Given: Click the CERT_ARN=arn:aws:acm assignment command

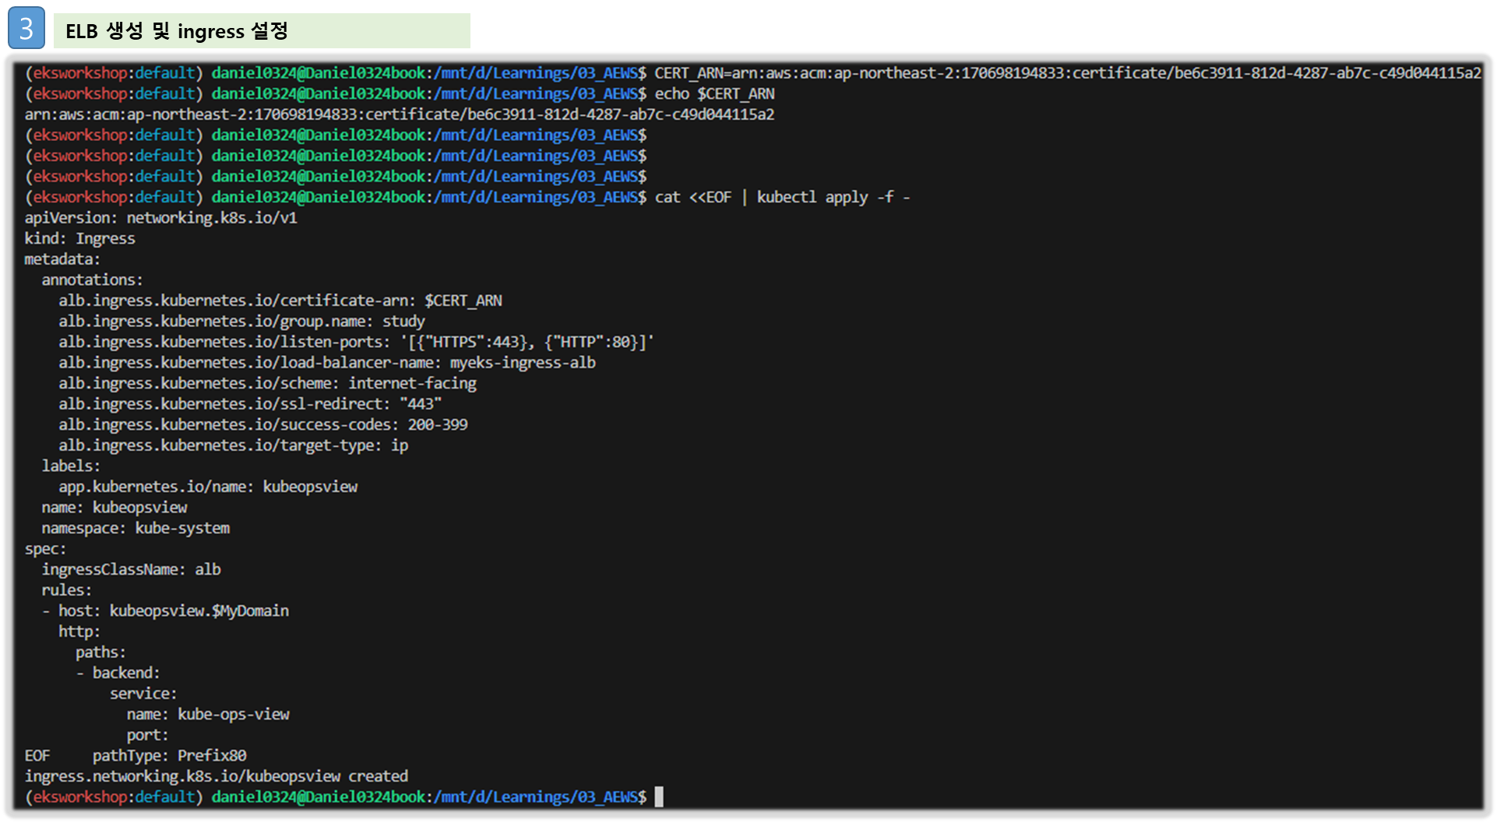Looking at the screenshot, I should tap(1067, 73).
